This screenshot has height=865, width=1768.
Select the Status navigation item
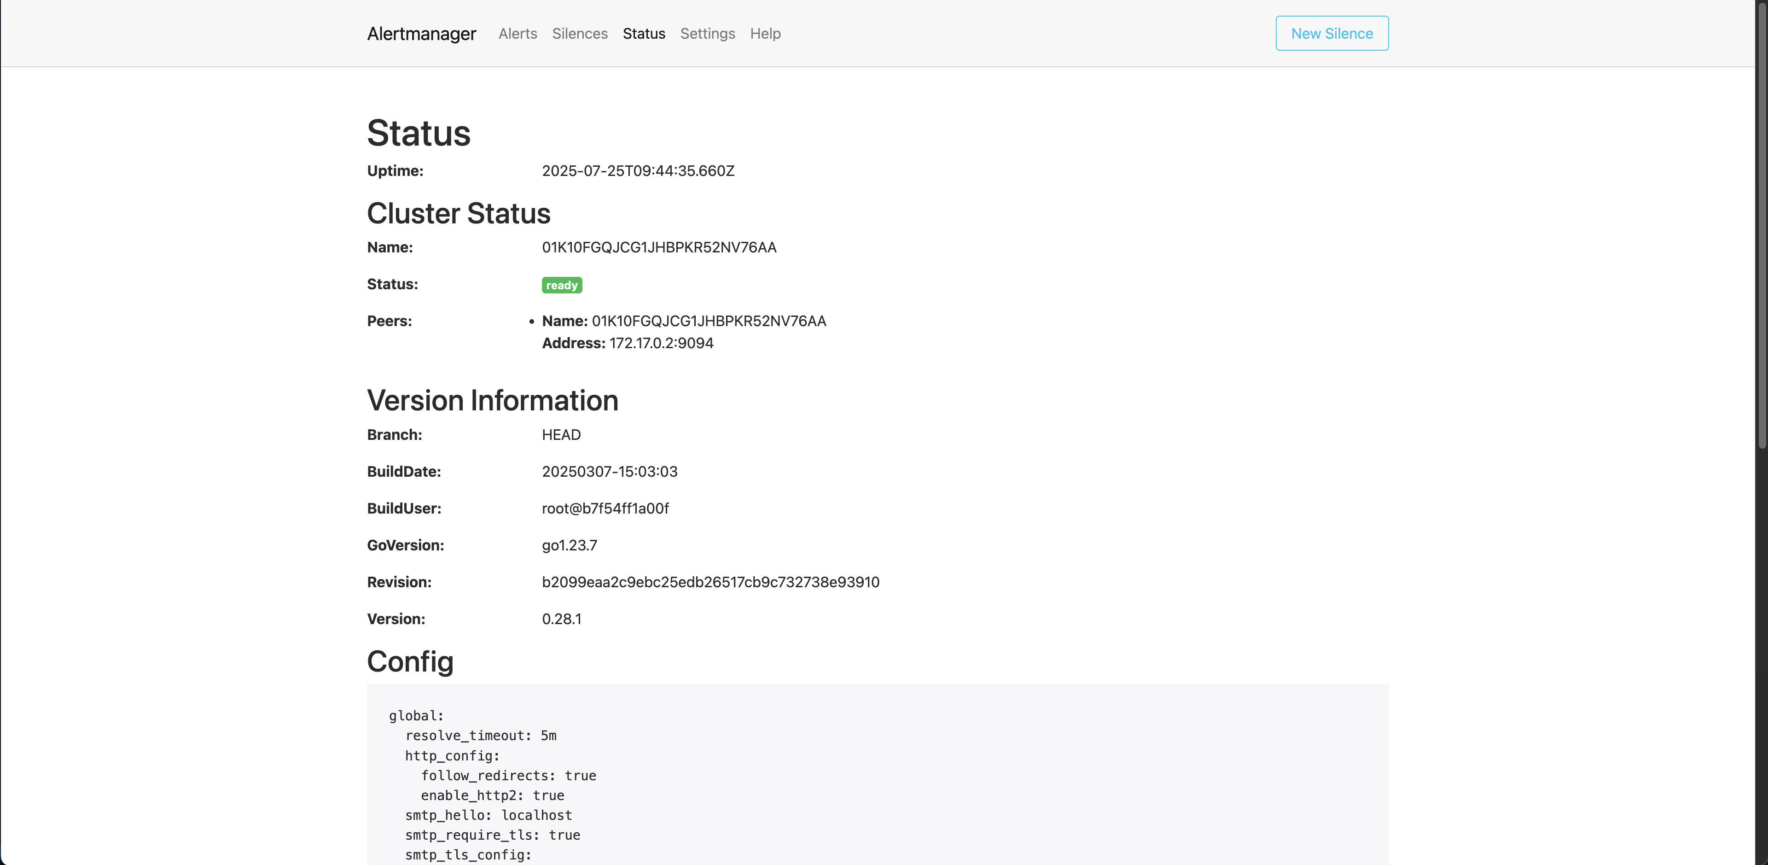[643, 33]
